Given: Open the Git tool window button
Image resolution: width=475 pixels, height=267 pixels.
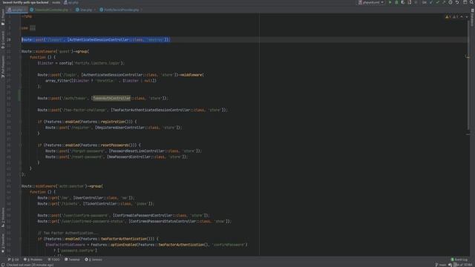Looking at the screenshot, I should 13,260.
